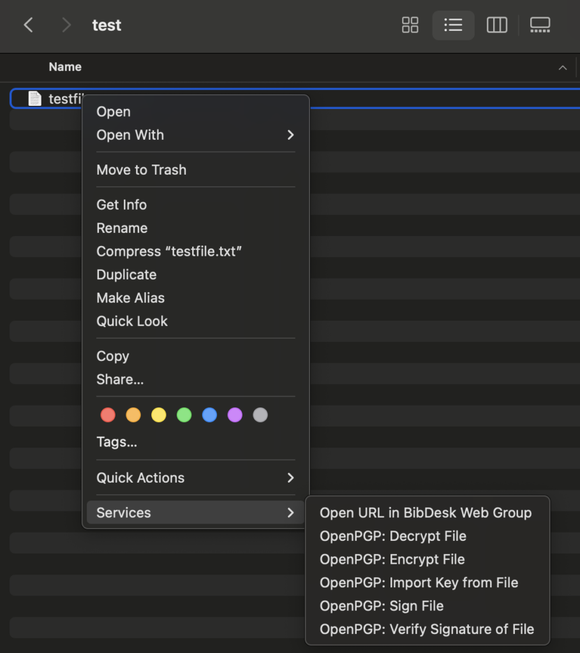Apply the red color tag
Image resolution: width=580 pixels, height=653 pixels.
click(x=108, y=415)
